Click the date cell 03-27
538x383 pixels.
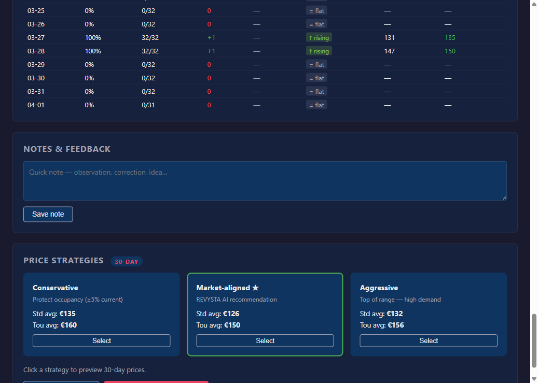[36, 38]
